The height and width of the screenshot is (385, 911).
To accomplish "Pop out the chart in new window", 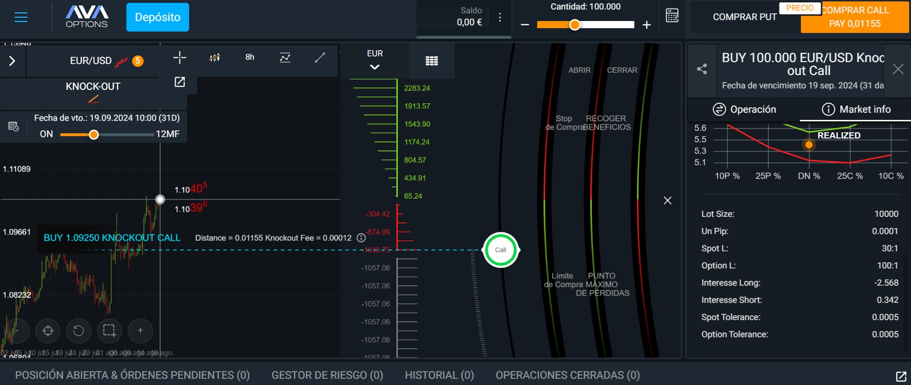I will [x=180, y=82].
